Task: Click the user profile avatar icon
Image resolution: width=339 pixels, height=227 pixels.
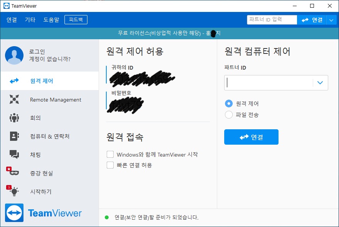Action: tap(14, 55)
